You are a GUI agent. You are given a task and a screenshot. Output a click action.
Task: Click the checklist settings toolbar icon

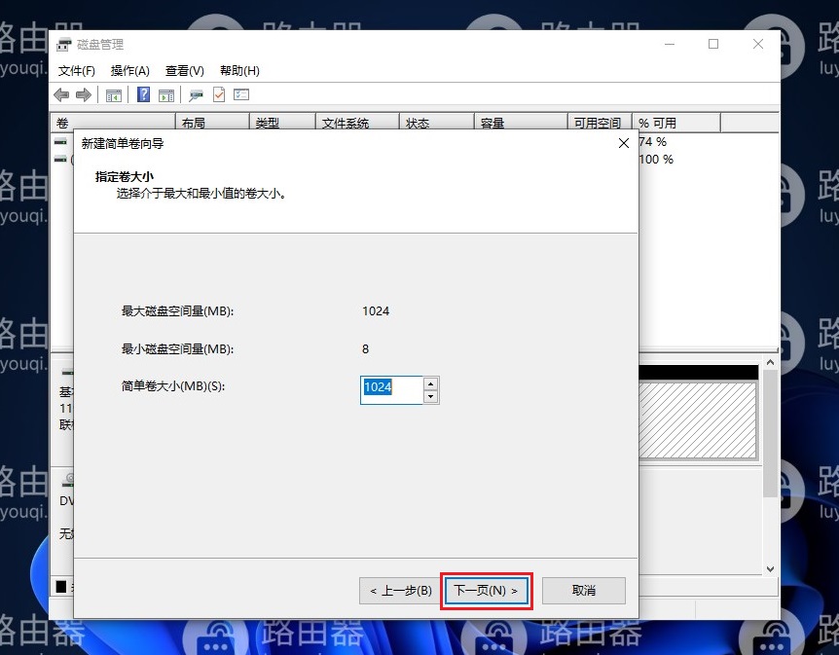[241, 94]
